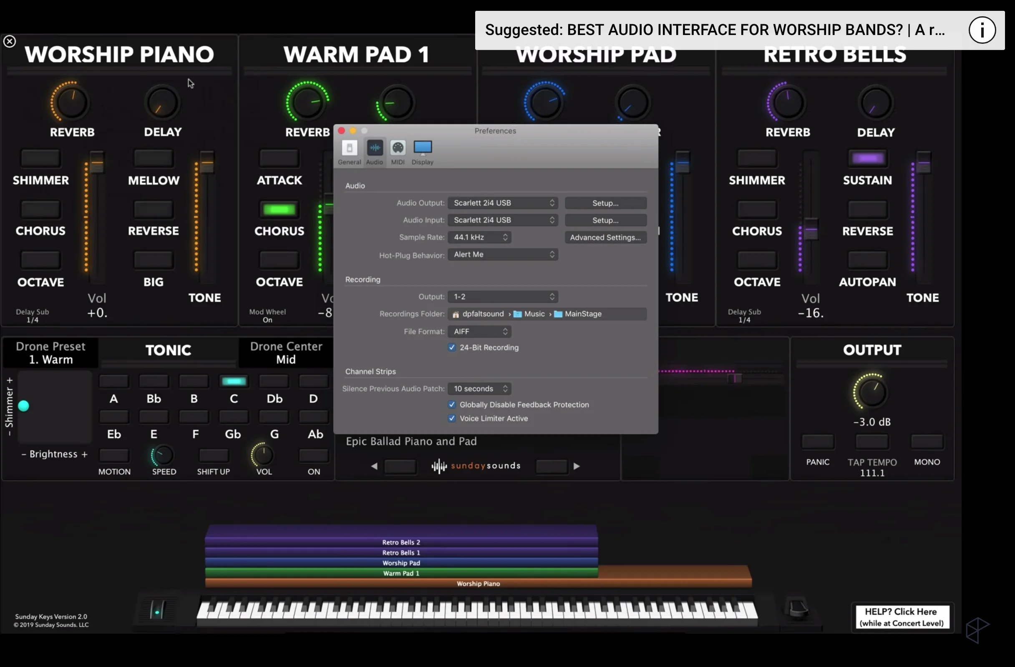Screen dimensions: 1015x667
Task: Toggle drone MOTION button
Action: (x=114, y=455)
